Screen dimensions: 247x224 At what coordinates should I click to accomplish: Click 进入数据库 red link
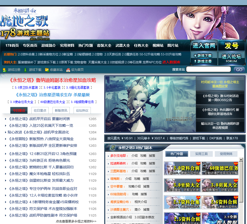[171, 62]
